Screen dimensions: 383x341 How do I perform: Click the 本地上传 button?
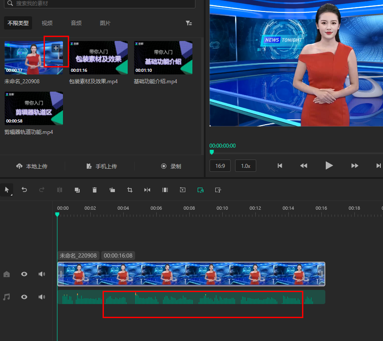[x=32, y=166]
